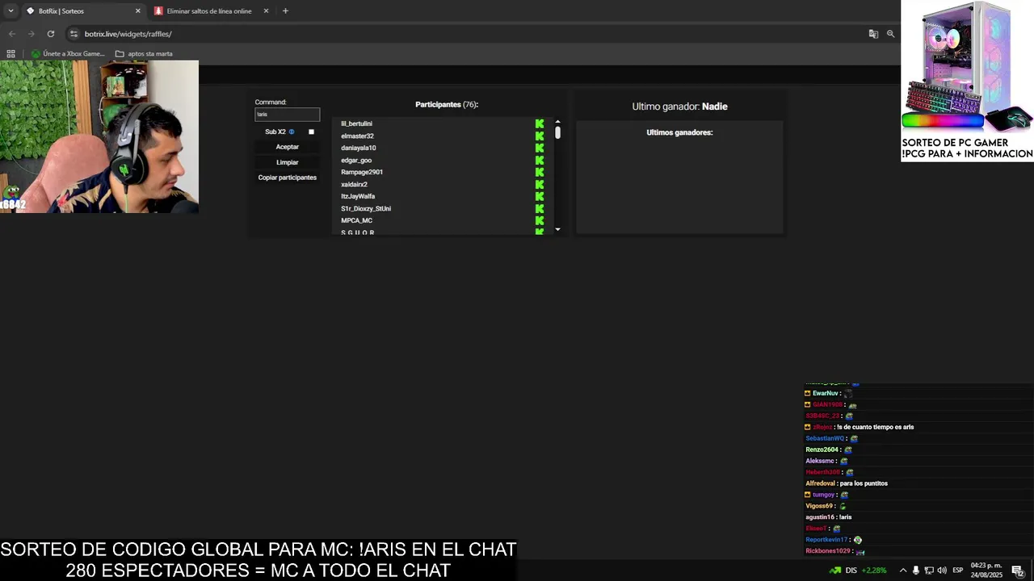The image size is (1034, 581).
Task: Click Kick icon beside MPCA_MC
Action: [x=540, y=220]
